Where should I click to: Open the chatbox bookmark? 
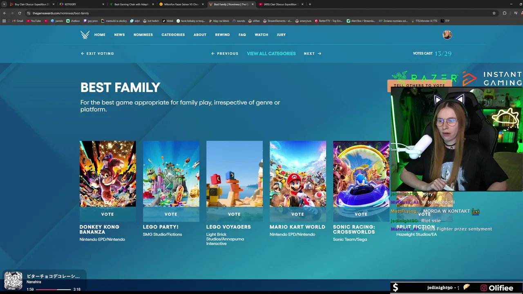click(73, 21)
